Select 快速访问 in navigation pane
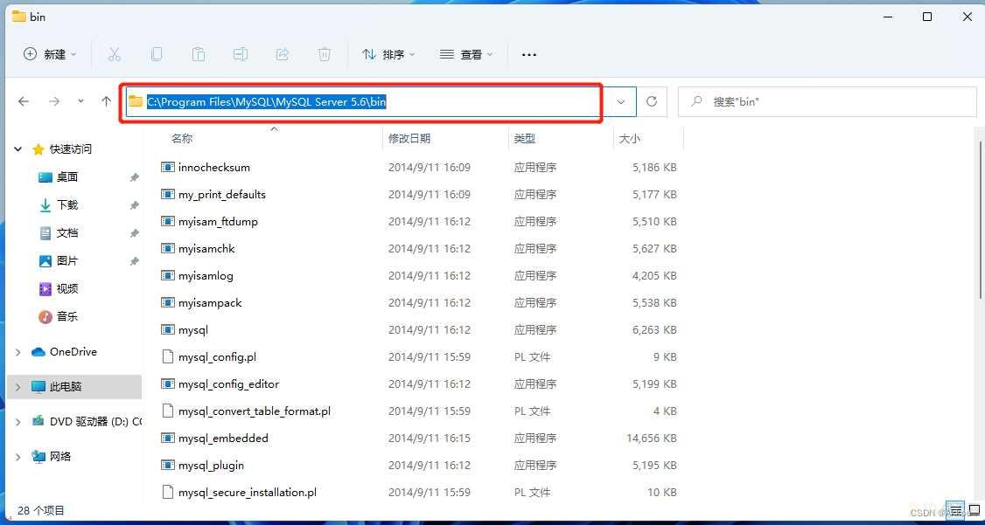This screenshot has width=985, height=525. click(x=70, y=149)
